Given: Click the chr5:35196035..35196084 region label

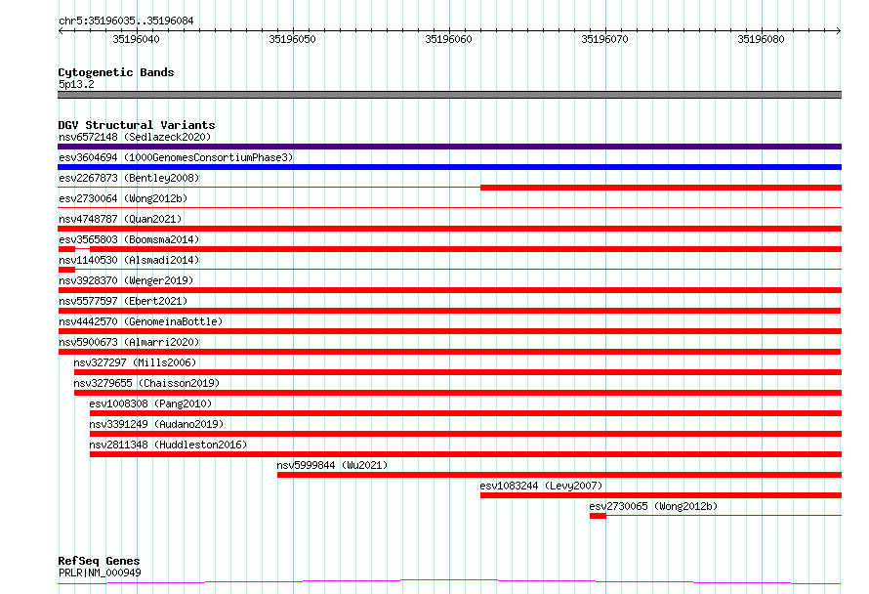Looking at the screenshot, I should (126, 21).
